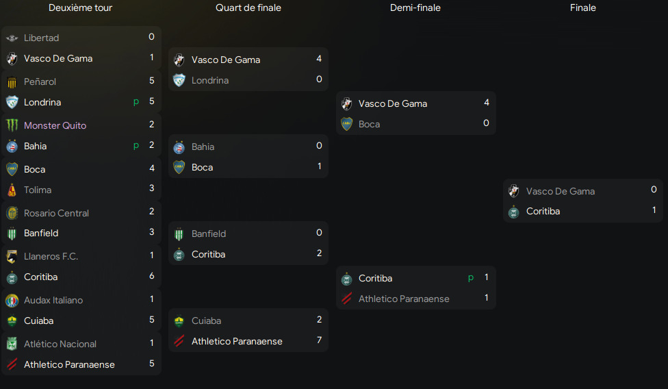
Task: Click the Atlético Nacional crest icon
Action: point(12,344)
